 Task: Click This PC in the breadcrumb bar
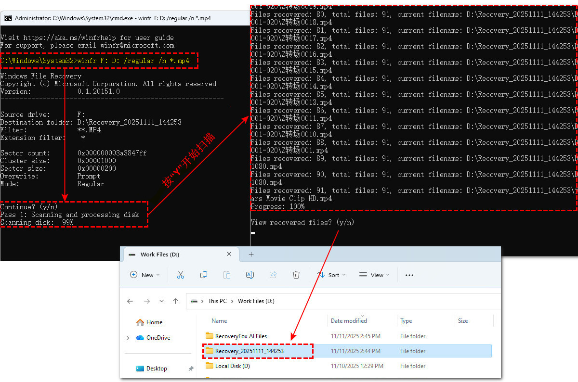coord(218,301)
